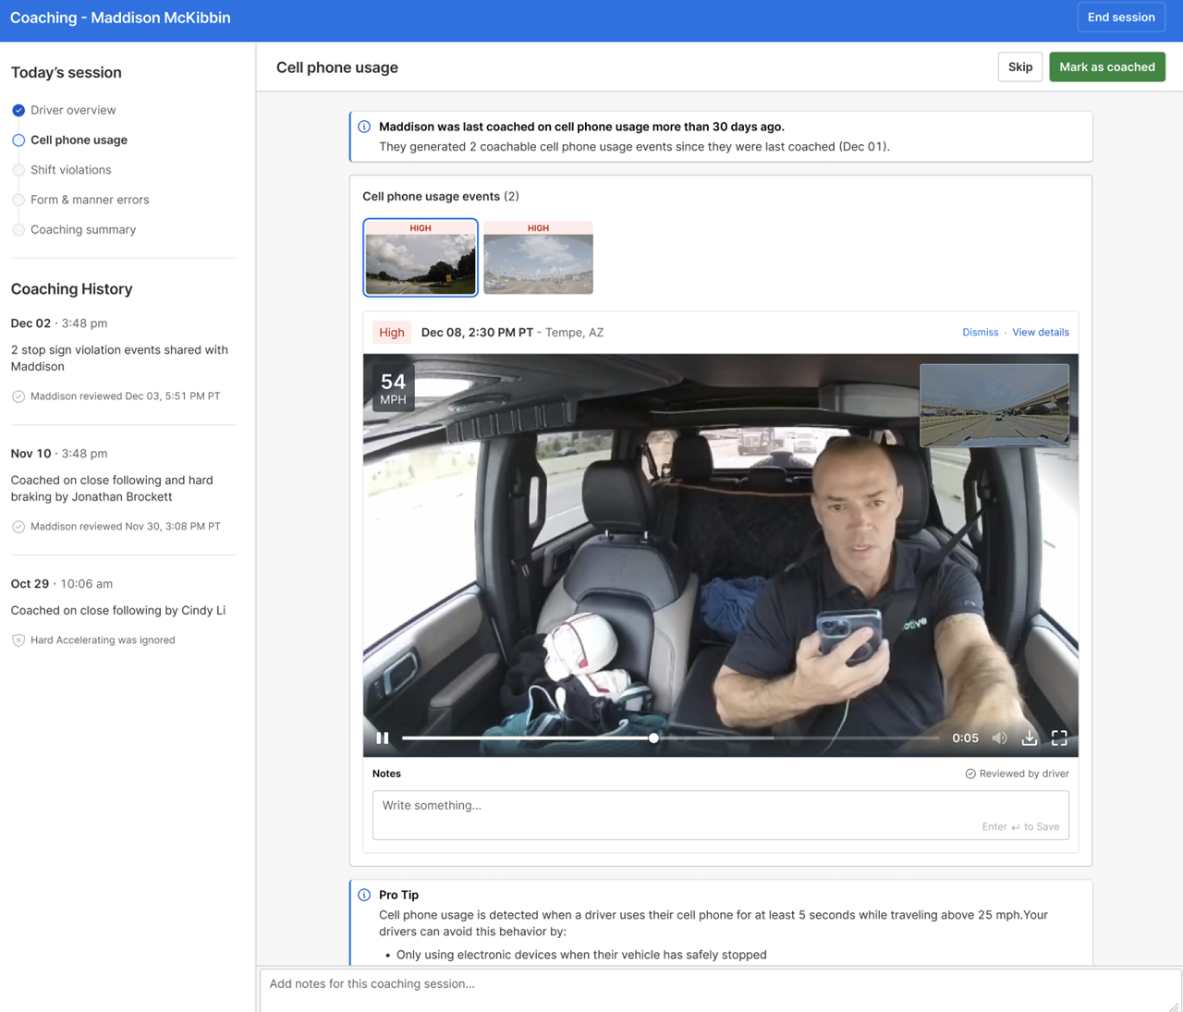Click the Hard Accelerating ignored shield icon

tap(18, 640)
